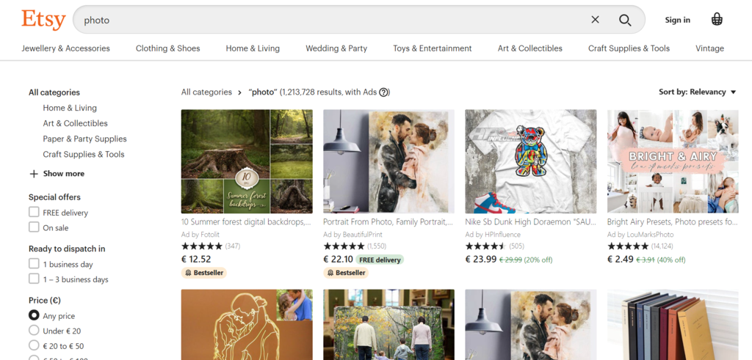Open the family walking in forest thumbnail
This screenshot has height=360, width=752.
coord(389,325)
